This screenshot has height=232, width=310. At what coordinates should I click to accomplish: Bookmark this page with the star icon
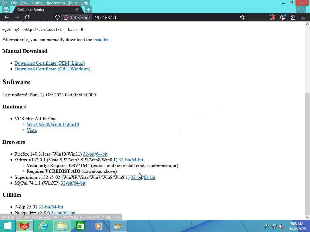point(242,17)
